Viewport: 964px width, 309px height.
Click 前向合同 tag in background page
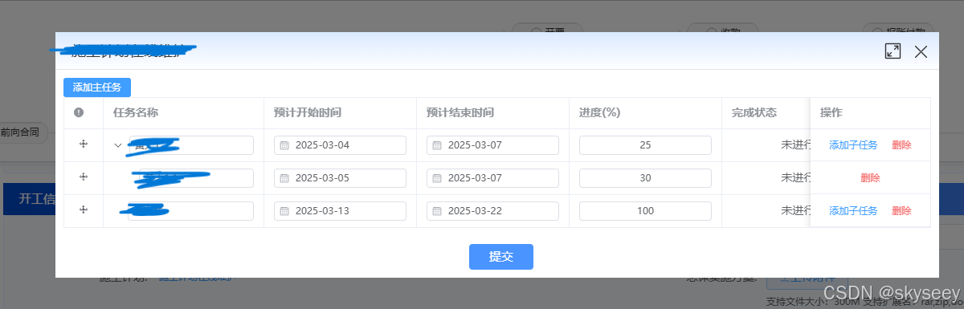click(x=21, y=132)
